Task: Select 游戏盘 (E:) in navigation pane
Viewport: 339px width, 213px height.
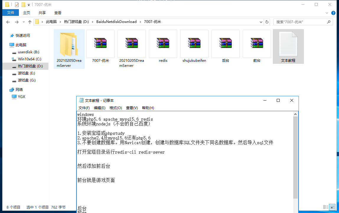Action: 26,73
